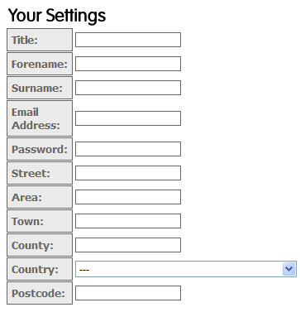Click the County label cell
The image size is (300, 317).
pos(40,245)
